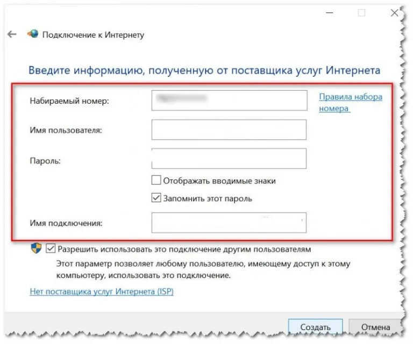Click the Имя пользователя: label
Screen dimensions: 413x344
[x=66, y=130]
